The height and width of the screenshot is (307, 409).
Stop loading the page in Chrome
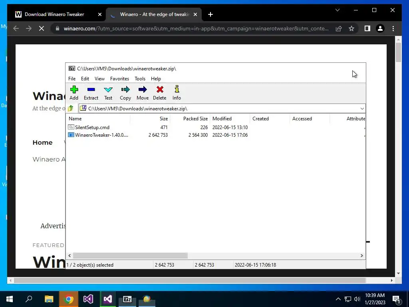pyautogui.click(x=42, y=28)
